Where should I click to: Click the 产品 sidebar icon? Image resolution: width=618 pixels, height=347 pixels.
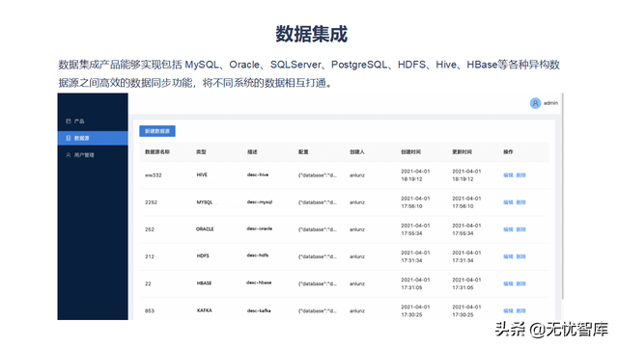(x=69, y=121)
